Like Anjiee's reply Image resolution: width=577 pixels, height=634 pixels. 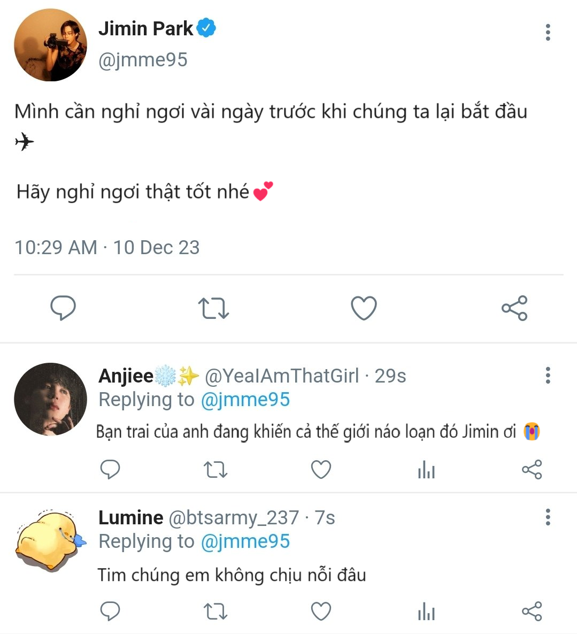pos(321,470)
